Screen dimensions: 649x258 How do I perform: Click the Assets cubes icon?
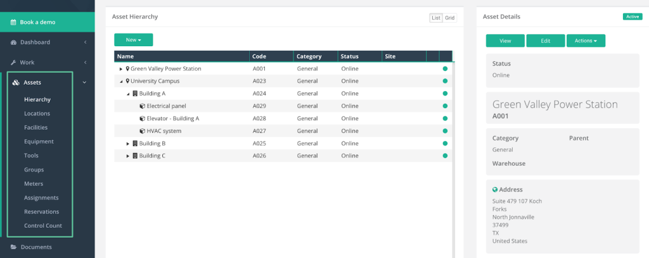coord(16,83)
